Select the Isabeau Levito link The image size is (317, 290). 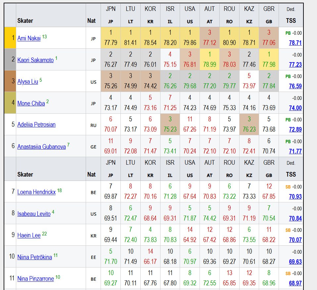click(x=34, y=214)
